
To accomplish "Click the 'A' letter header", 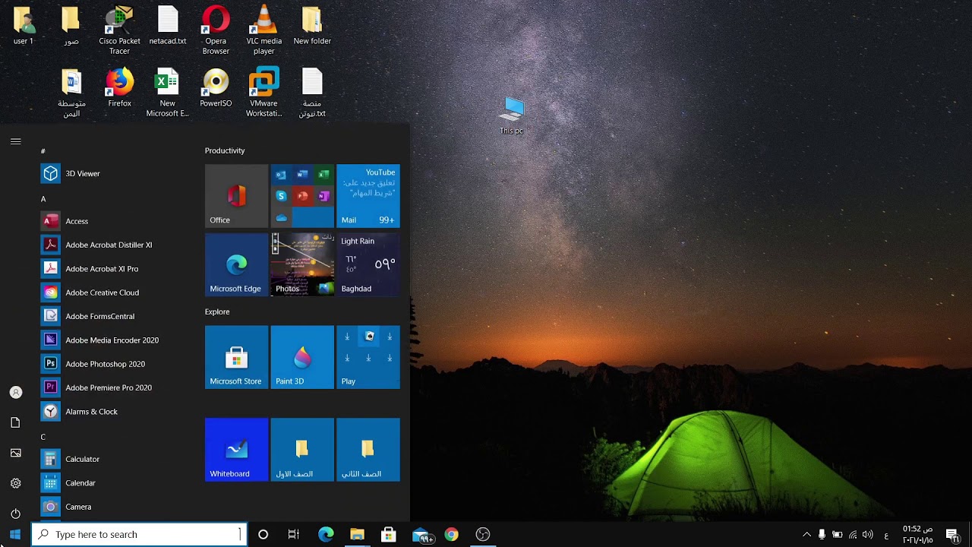I will (43, 199).
